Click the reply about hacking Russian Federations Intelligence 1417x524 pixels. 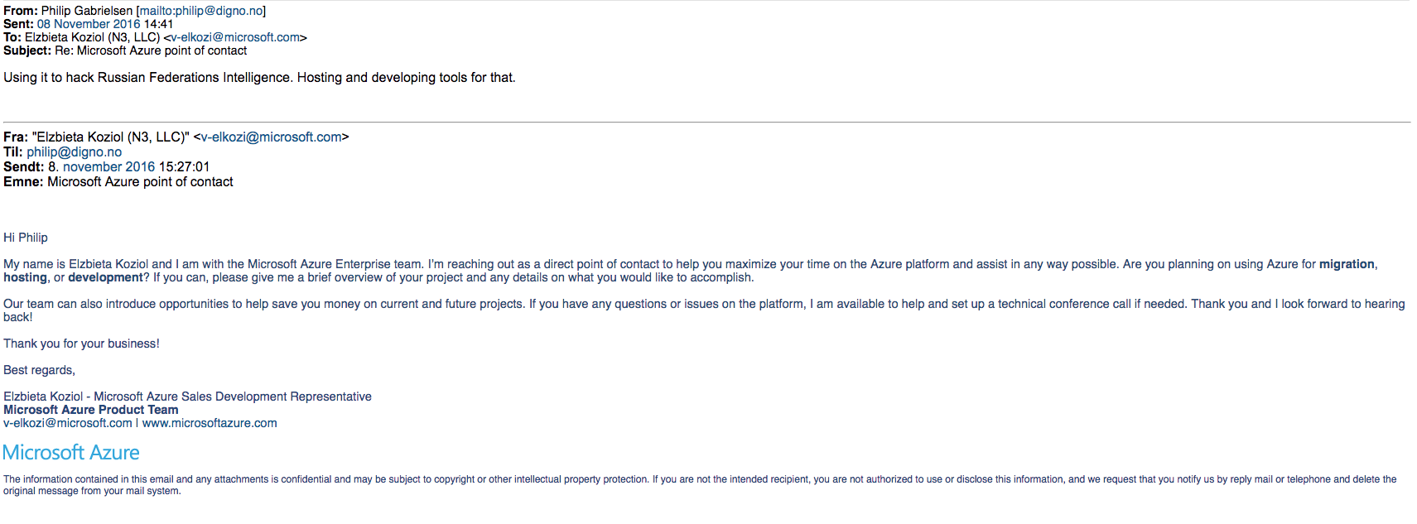259,78
